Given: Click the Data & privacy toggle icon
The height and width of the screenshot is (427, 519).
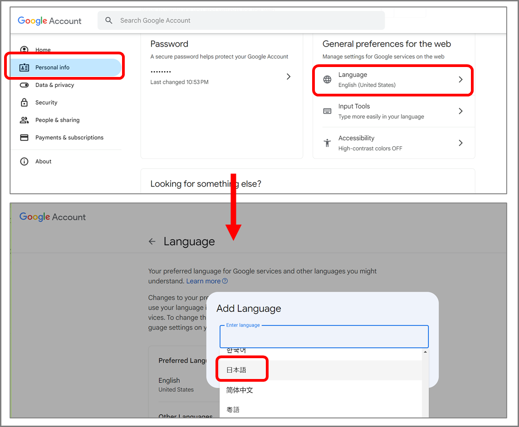Looking at the screenshot, I should coord(24,85).
